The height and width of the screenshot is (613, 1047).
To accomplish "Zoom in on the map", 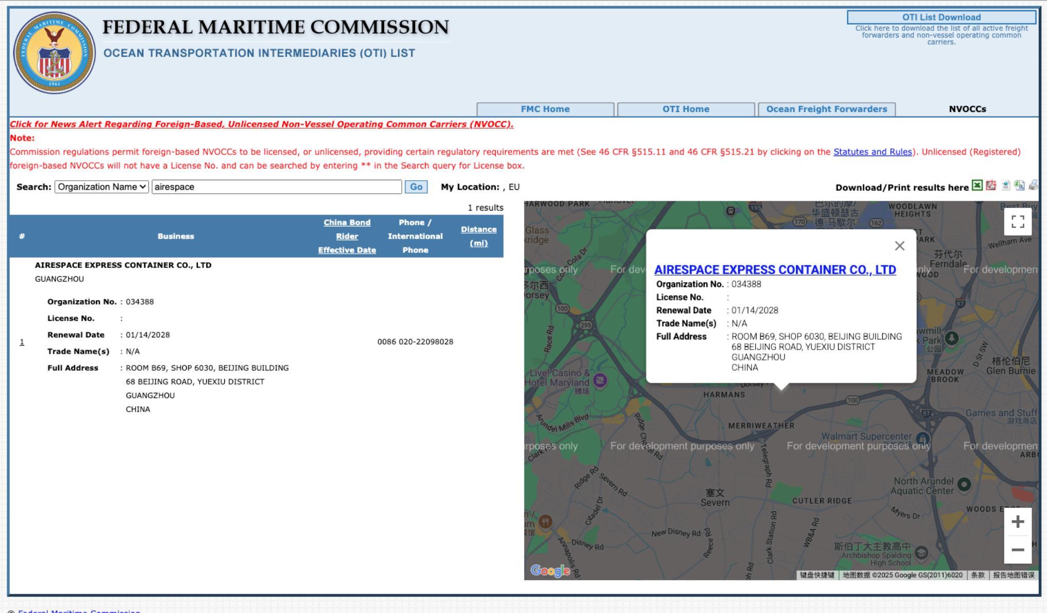I will click(1018, 522).
